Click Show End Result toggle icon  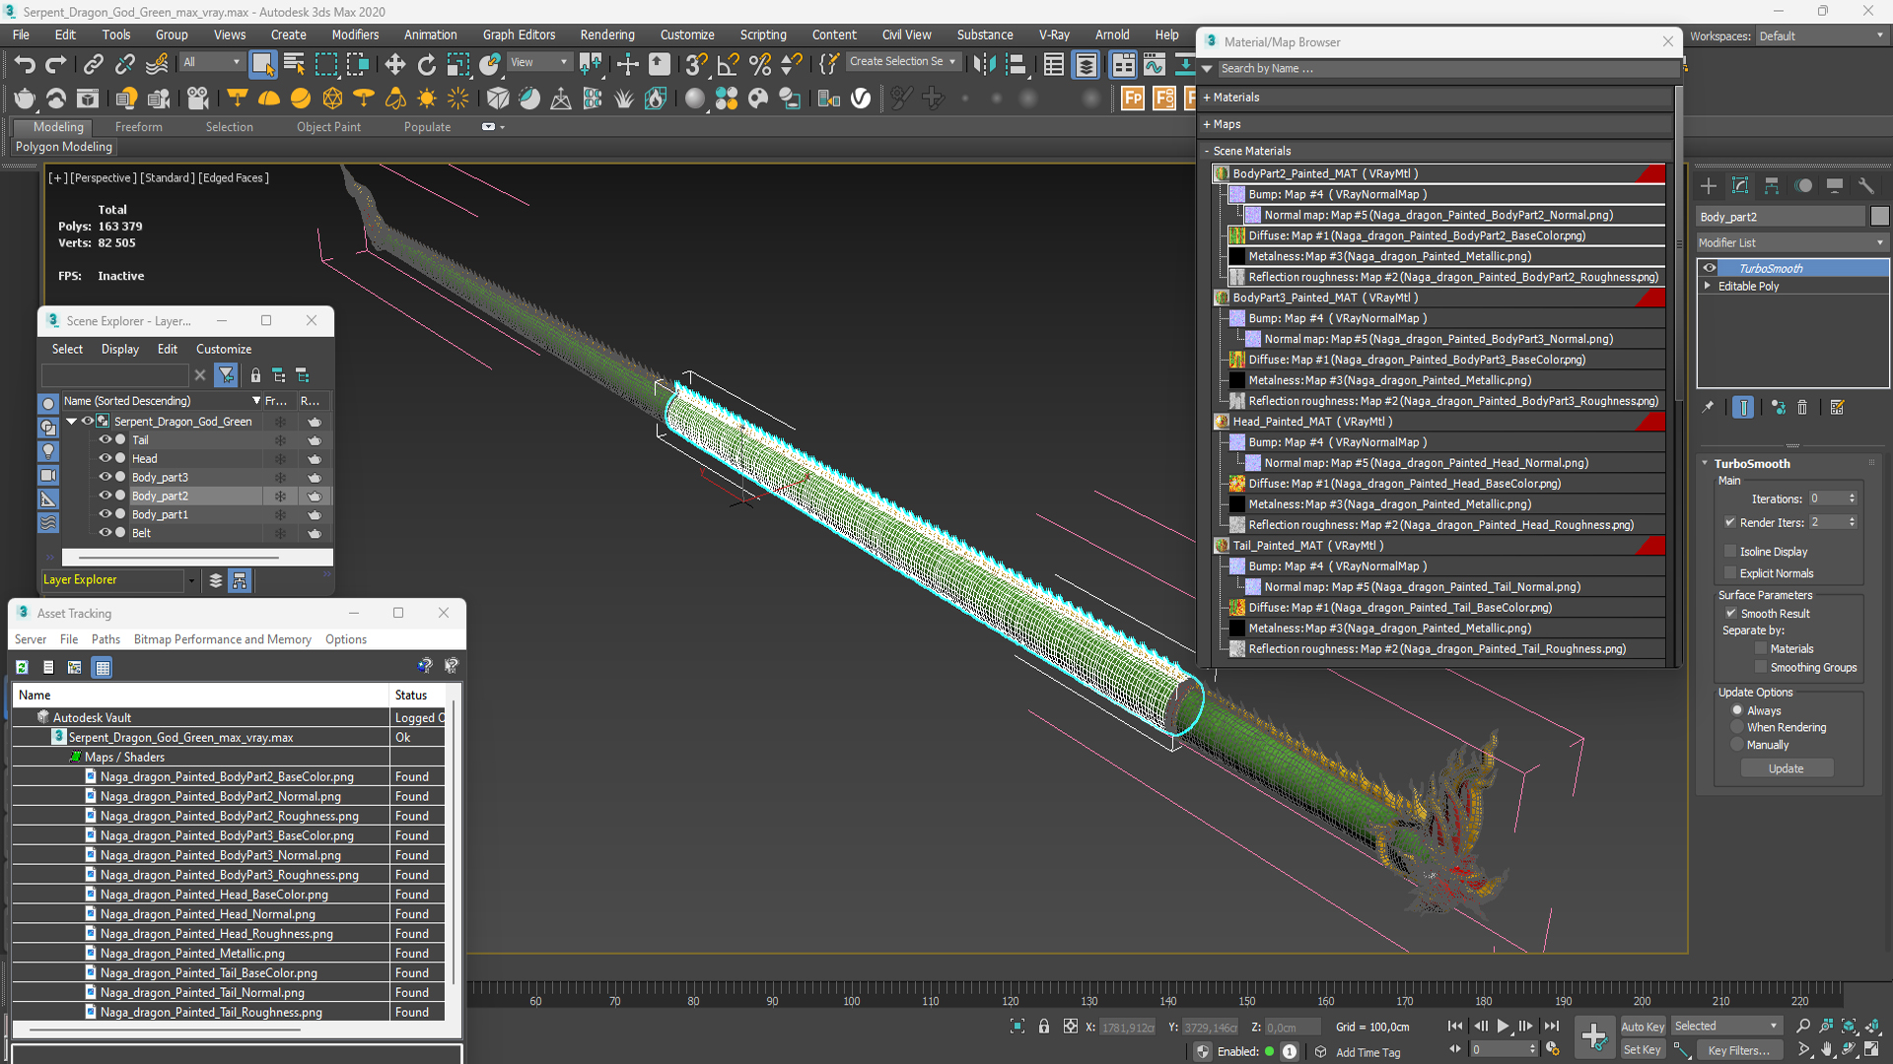pos(1743,407)
